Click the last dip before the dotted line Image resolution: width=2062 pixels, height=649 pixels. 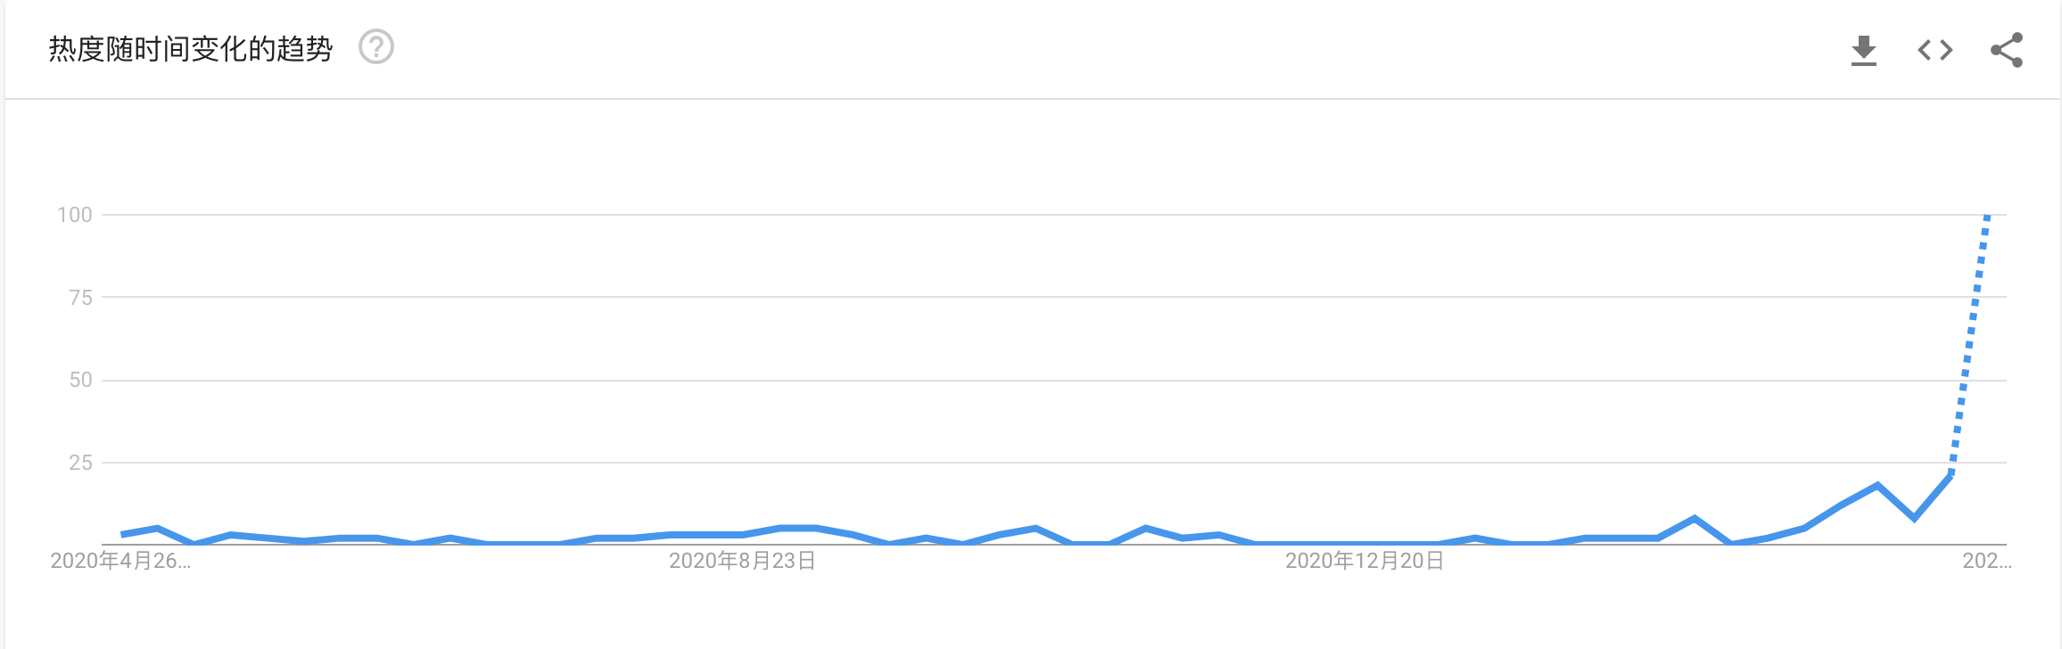pos(1914,518)
